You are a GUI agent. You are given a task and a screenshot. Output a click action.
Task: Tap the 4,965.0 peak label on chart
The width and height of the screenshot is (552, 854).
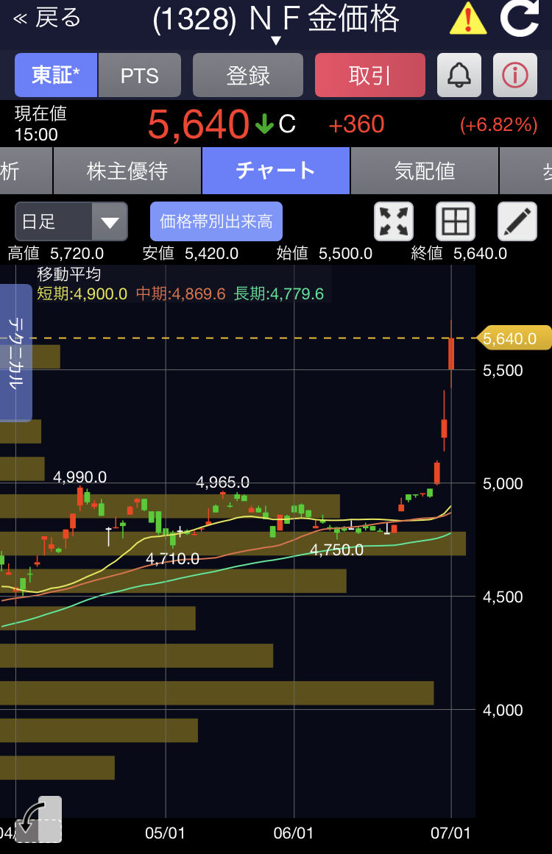point(222,482)
